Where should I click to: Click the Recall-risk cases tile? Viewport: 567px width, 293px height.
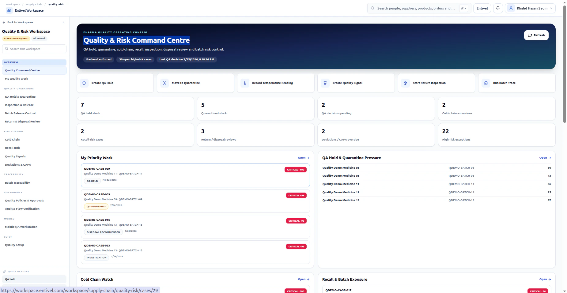[135, 135]
